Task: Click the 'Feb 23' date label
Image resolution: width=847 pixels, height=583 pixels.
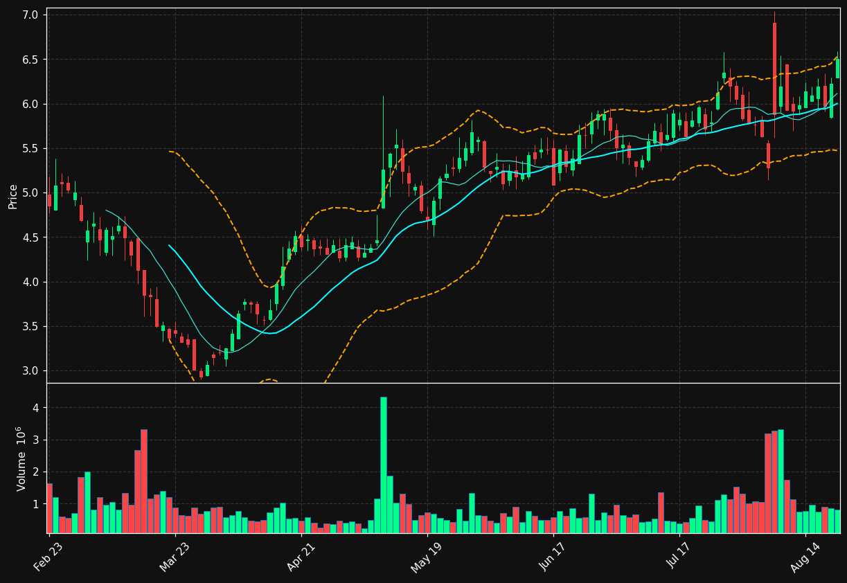Action: [49, 557]
